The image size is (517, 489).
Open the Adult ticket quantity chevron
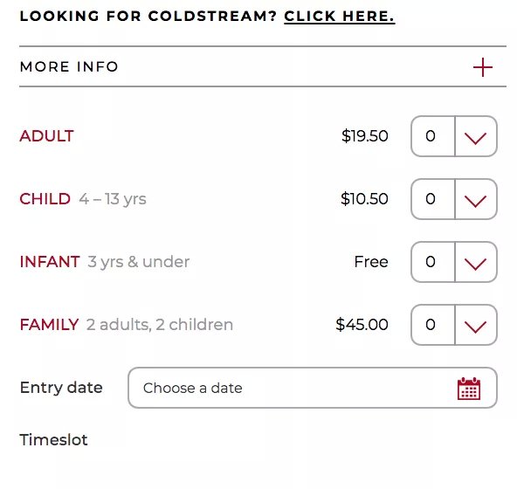[x=475, y=136]
